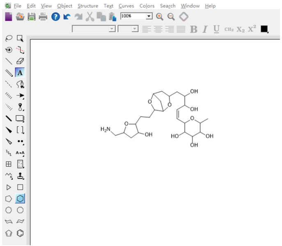
Task: Save the document with floppy icon
Action: pyautogui.click(x=32, y=17)
